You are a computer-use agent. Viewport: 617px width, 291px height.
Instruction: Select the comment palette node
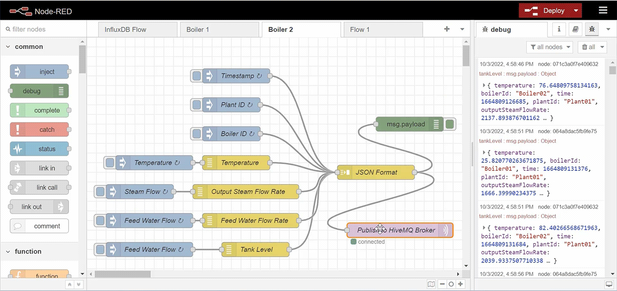tap(40, 226)
